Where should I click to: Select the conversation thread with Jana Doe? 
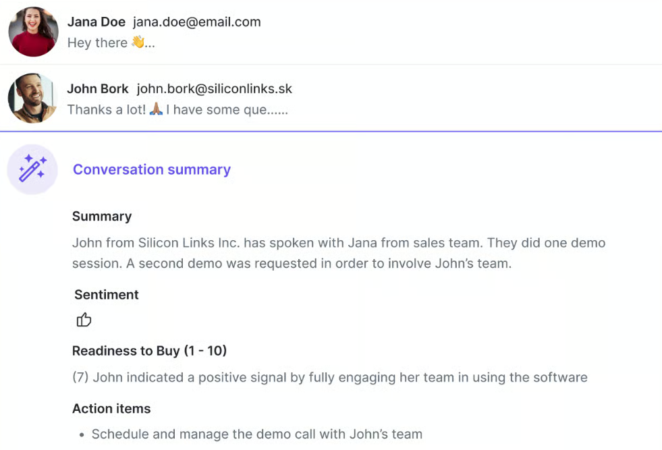coord(270,32)
